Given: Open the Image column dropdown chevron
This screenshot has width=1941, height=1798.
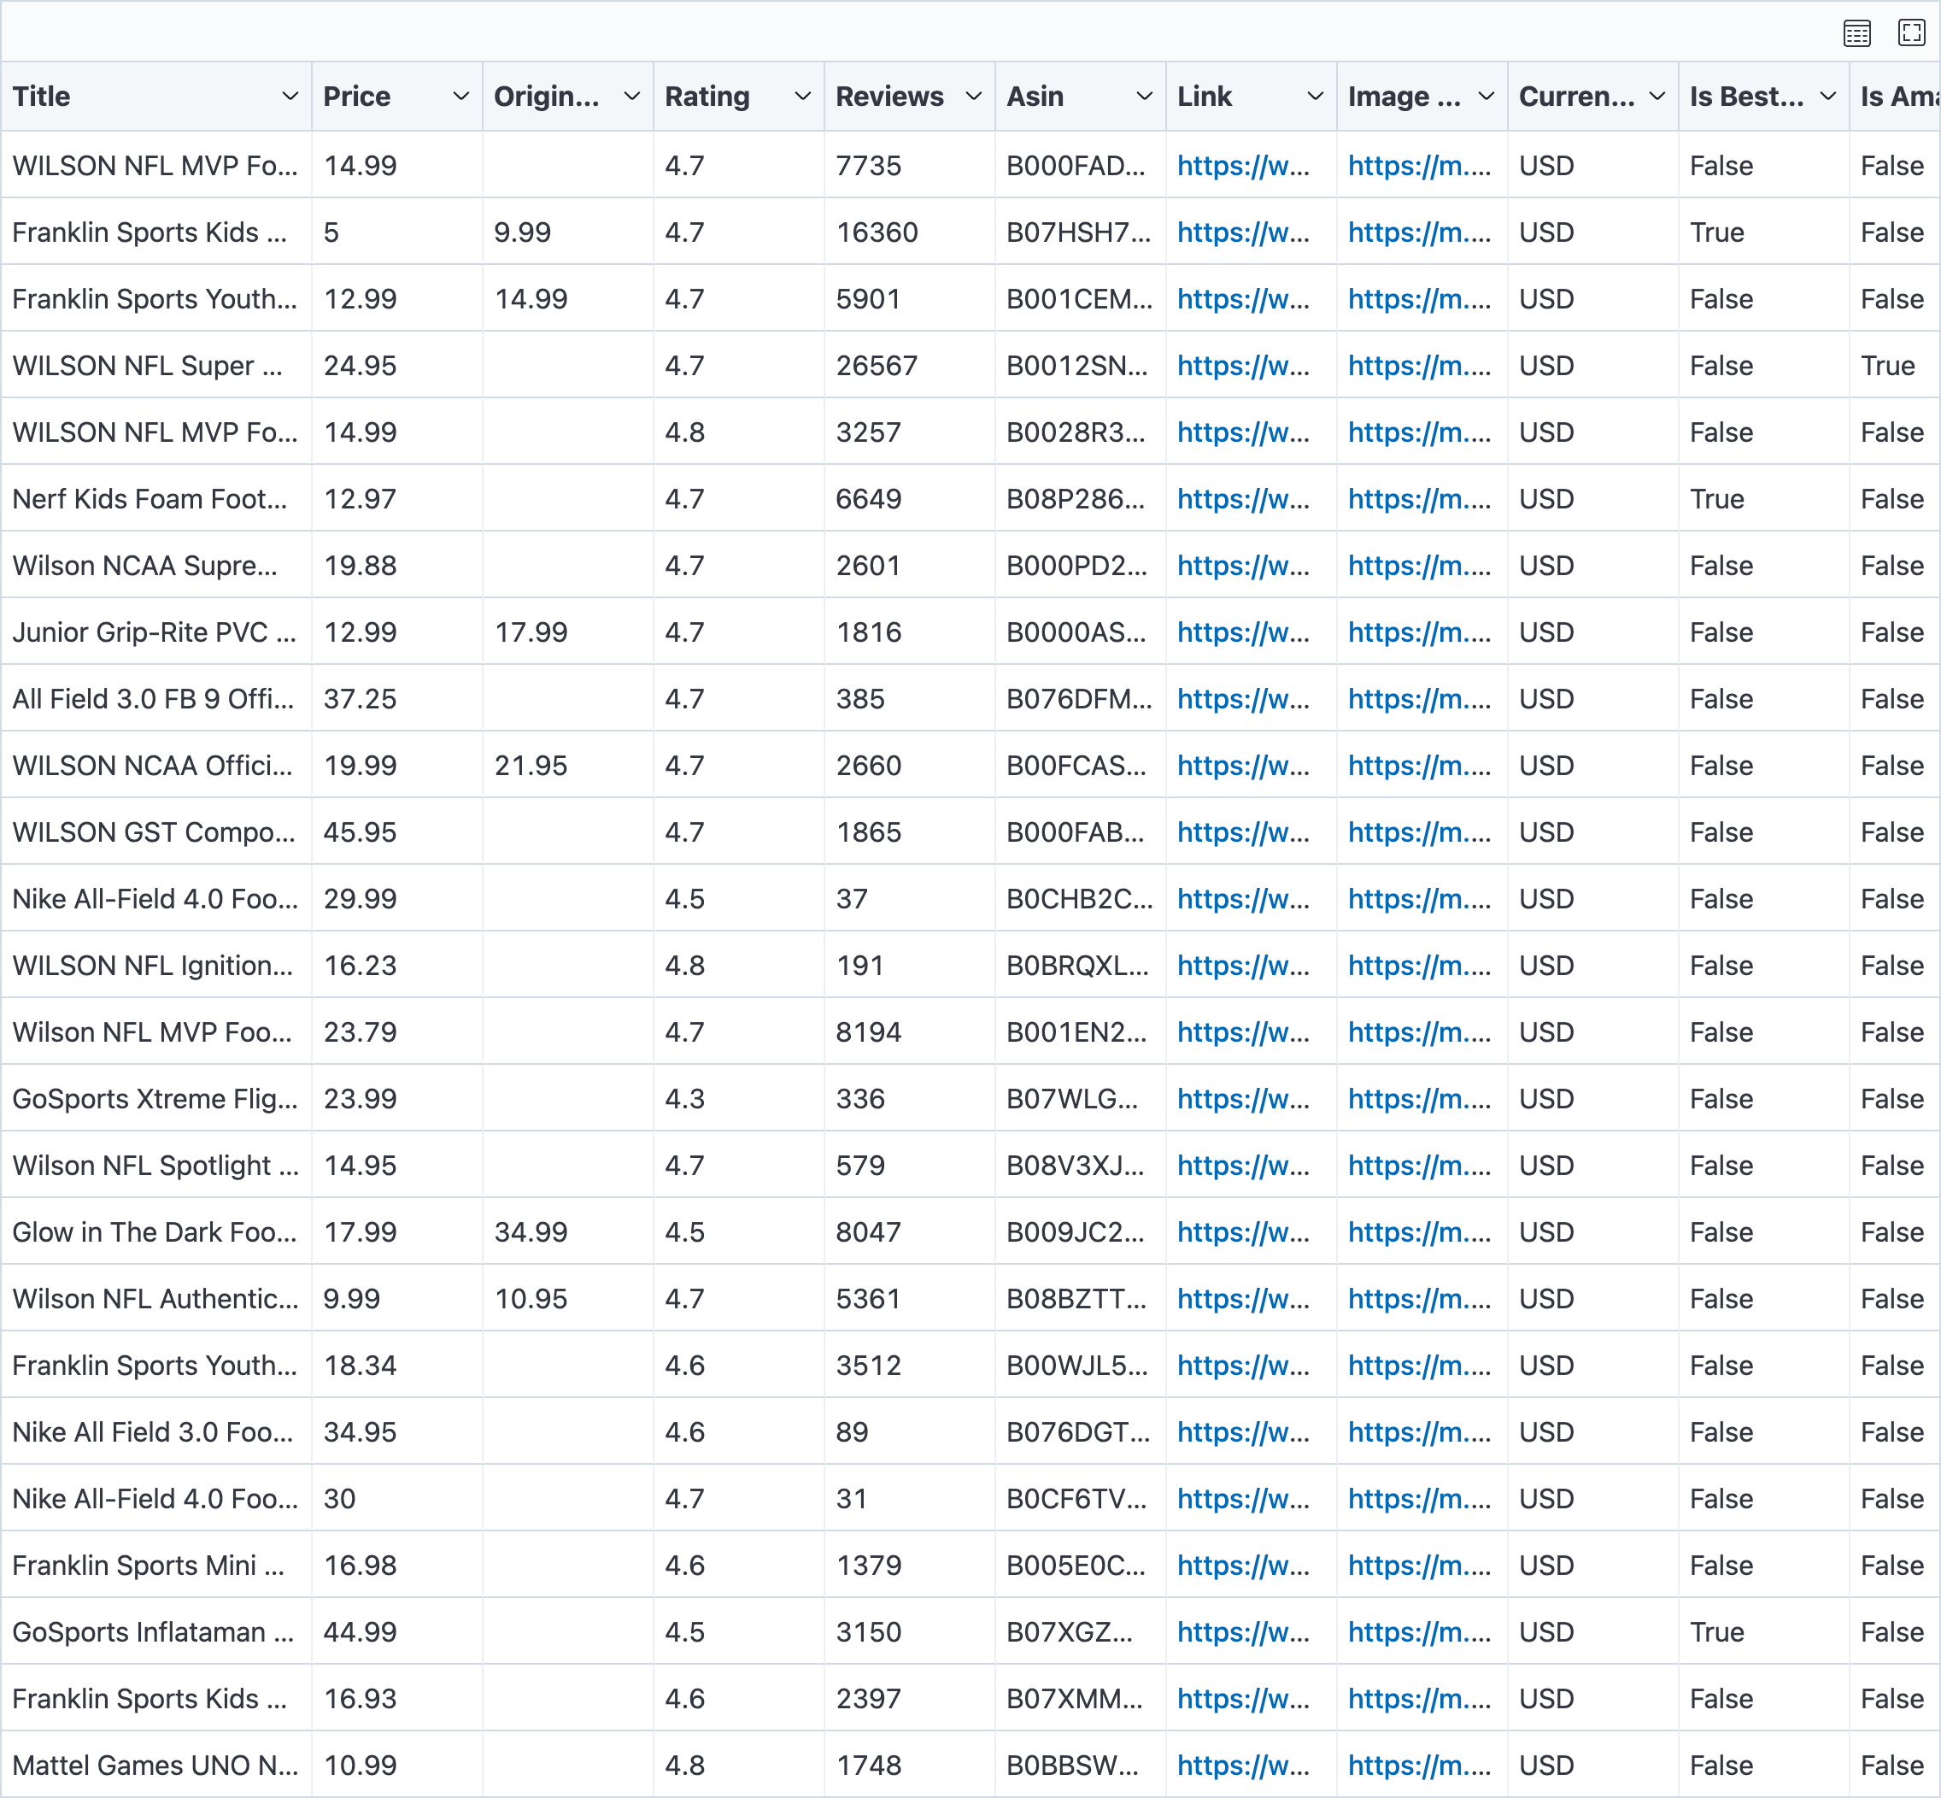Looking at the screenshot, I should click(x=1486, y=97).
